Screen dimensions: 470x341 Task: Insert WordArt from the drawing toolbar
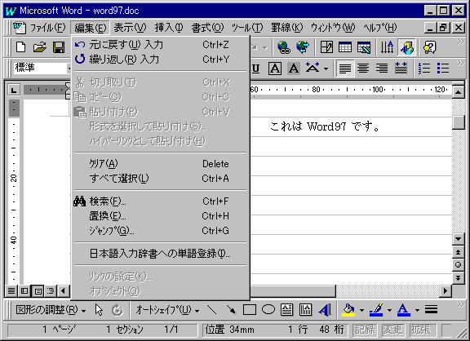point(325,310)
